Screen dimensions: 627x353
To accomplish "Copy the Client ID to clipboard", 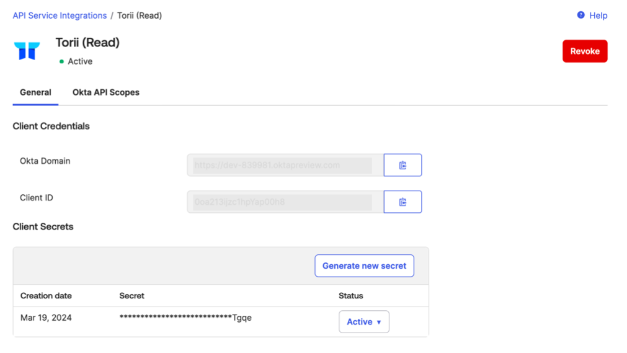I will (x=402, y=202).
